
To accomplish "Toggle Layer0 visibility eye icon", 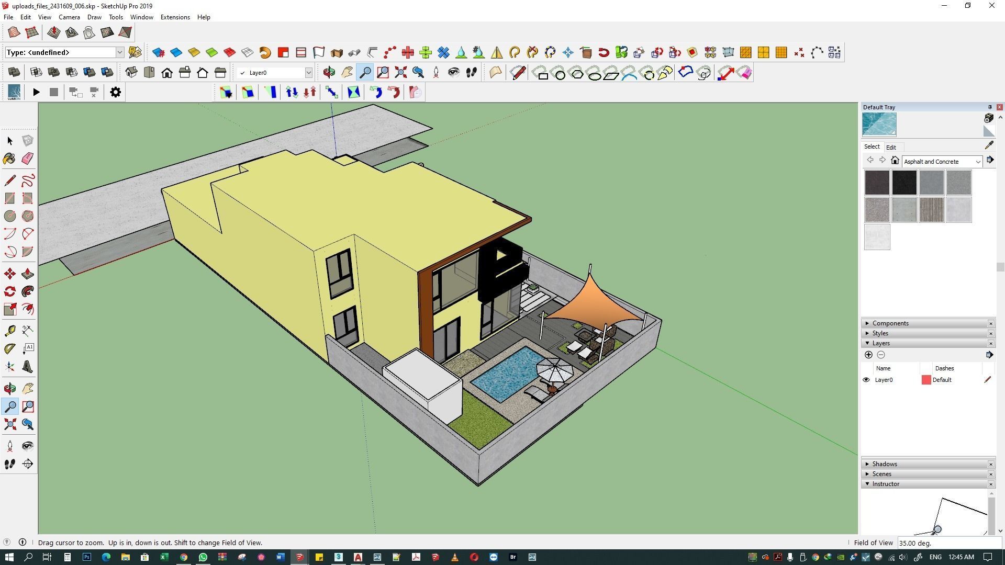I will 866,380.
